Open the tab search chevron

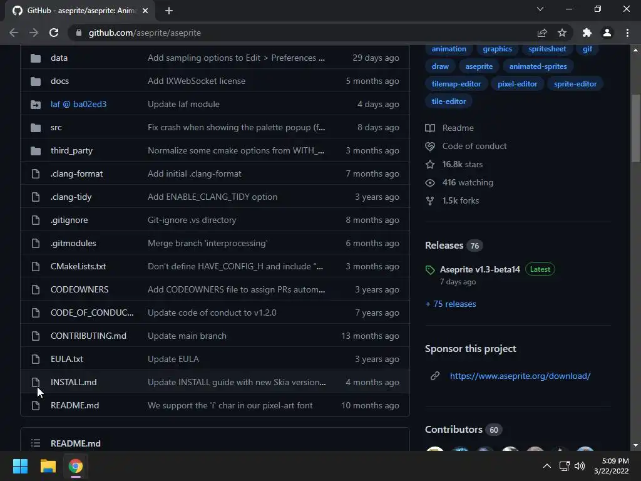coord(540,9)
